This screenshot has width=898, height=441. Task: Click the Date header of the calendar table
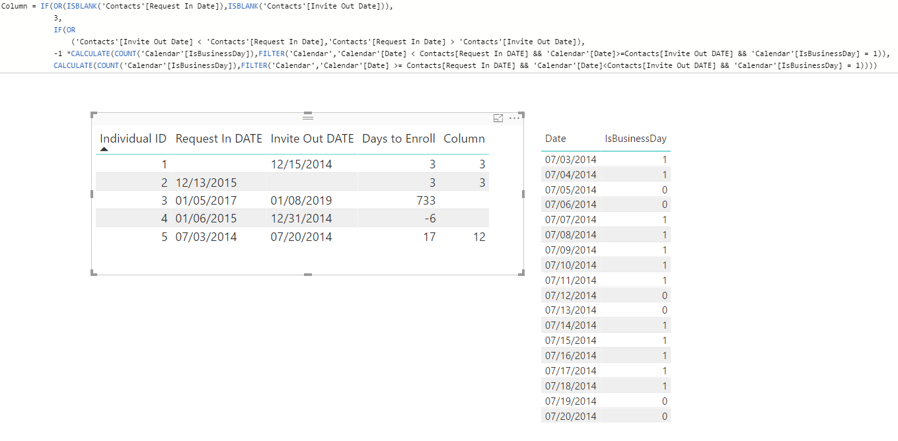pyautogui.click(x=556, y=139)
